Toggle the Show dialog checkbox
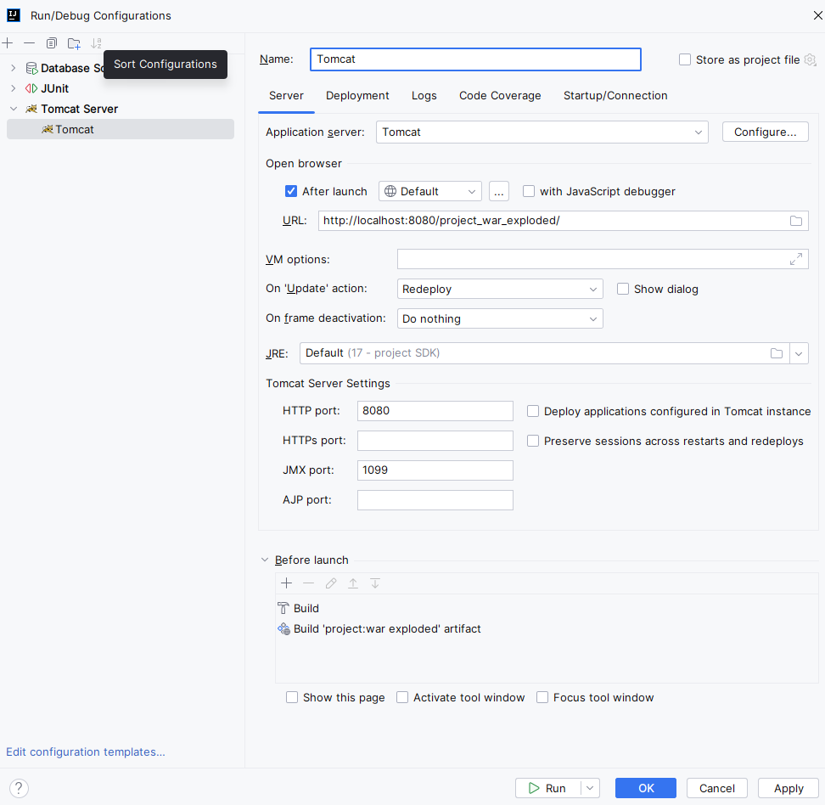This screenshot has width=825, height=805. coord(623,289)
